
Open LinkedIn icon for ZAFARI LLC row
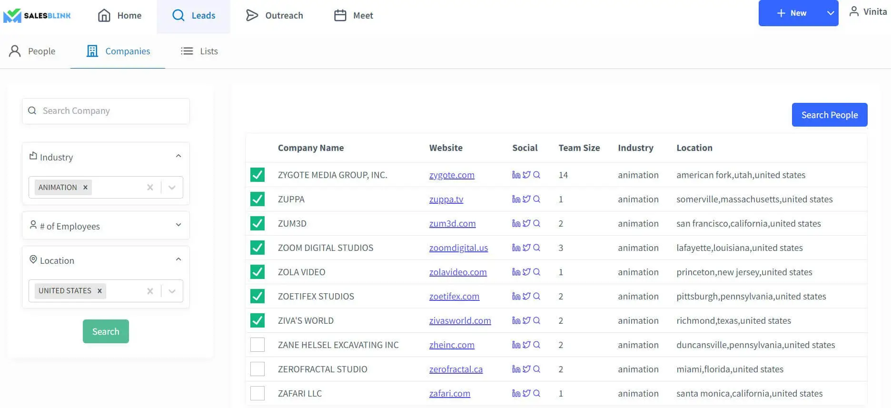[516, 393]
